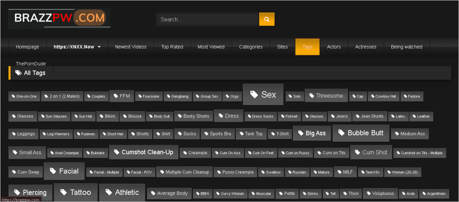The height and width of the screenshot is (202, 459).
Task: Focus the Search input field
Action: click(208, 20)
